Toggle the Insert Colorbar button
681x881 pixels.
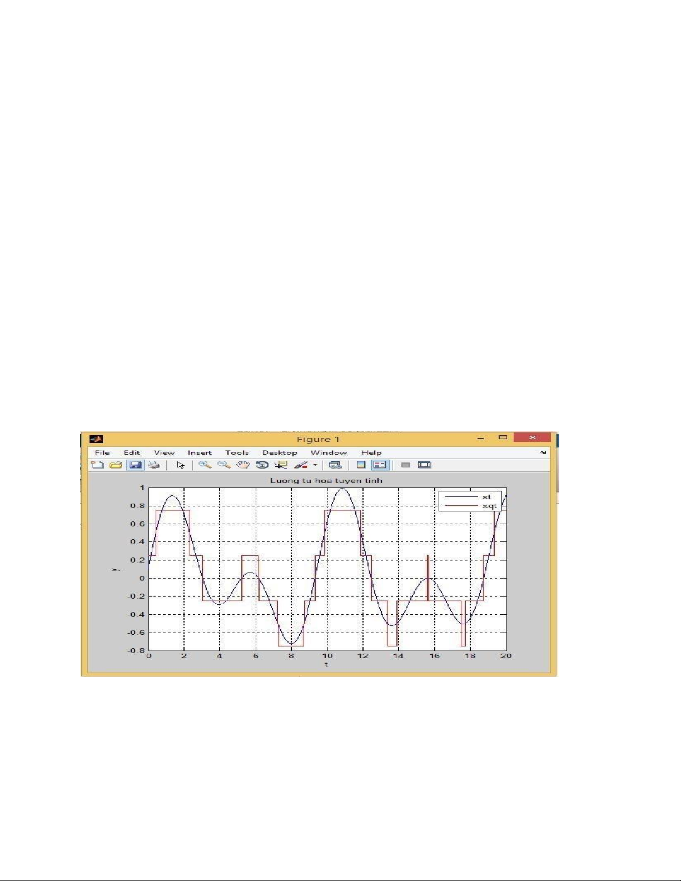(361, 465)
